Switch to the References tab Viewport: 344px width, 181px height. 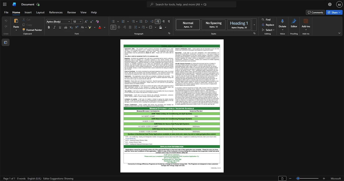56,12
